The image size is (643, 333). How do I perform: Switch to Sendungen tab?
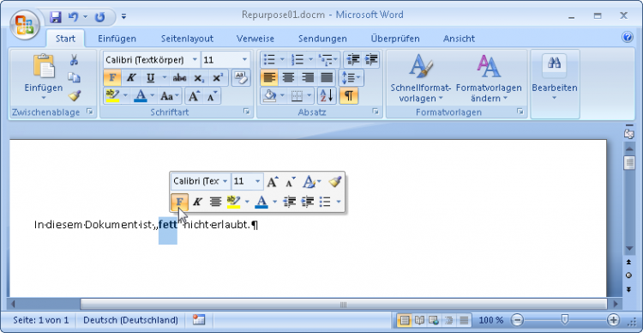pos(322,39)
